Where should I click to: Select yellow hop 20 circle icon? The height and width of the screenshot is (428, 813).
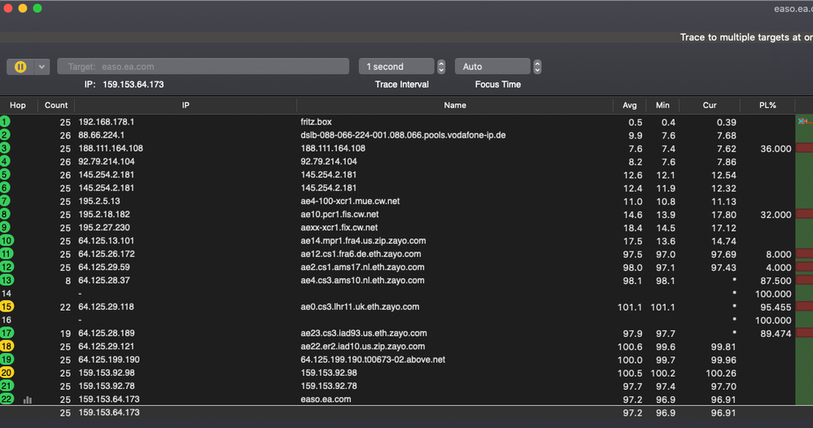[x=7, y=373]
